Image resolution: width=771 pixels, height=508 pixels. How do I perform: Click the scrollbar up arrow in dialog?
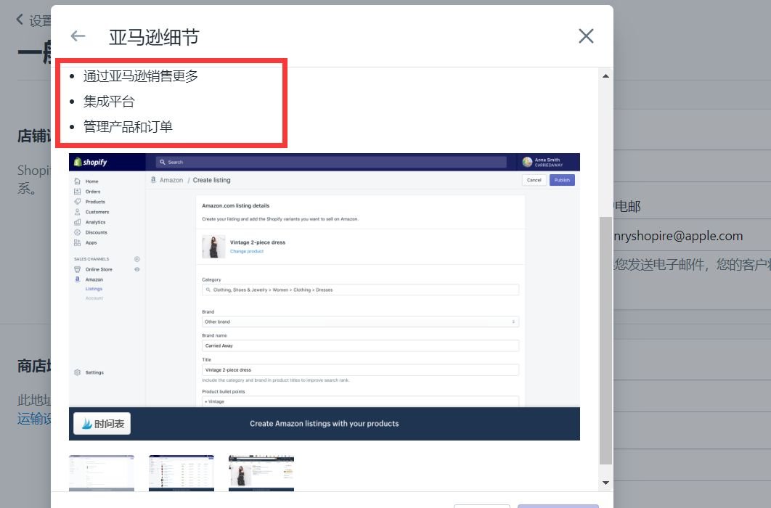point(605,76)
